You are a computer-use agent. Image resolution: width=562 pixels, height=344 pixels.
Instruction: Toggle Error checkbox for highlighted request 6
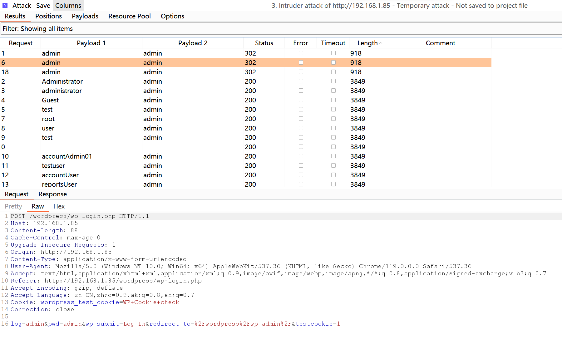click(301, 63)
